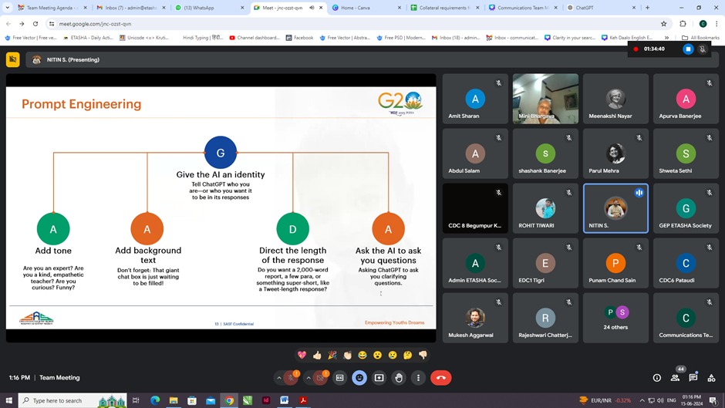Bookmark this page with the star

tap(663, 24)
